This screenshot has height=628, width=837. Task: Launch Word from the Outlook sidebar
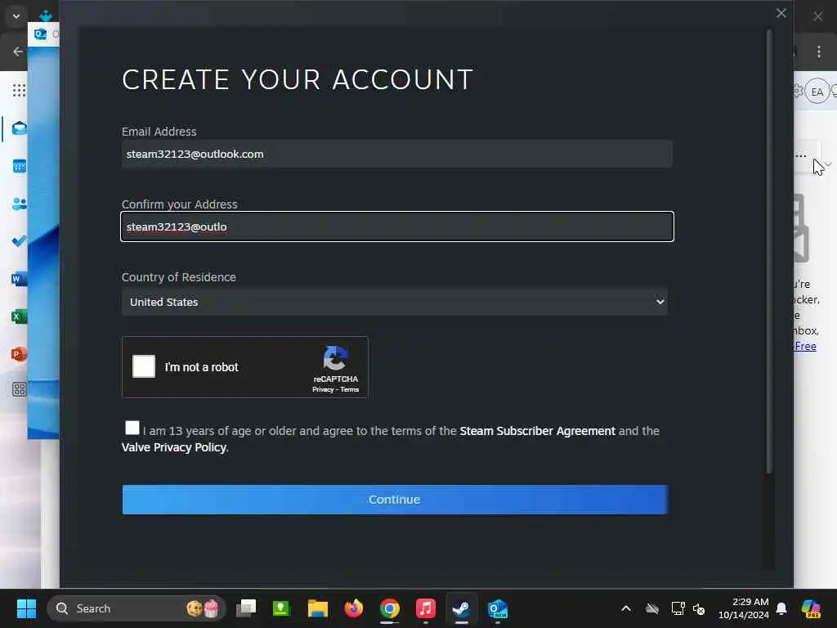click(x=20, y=279)
